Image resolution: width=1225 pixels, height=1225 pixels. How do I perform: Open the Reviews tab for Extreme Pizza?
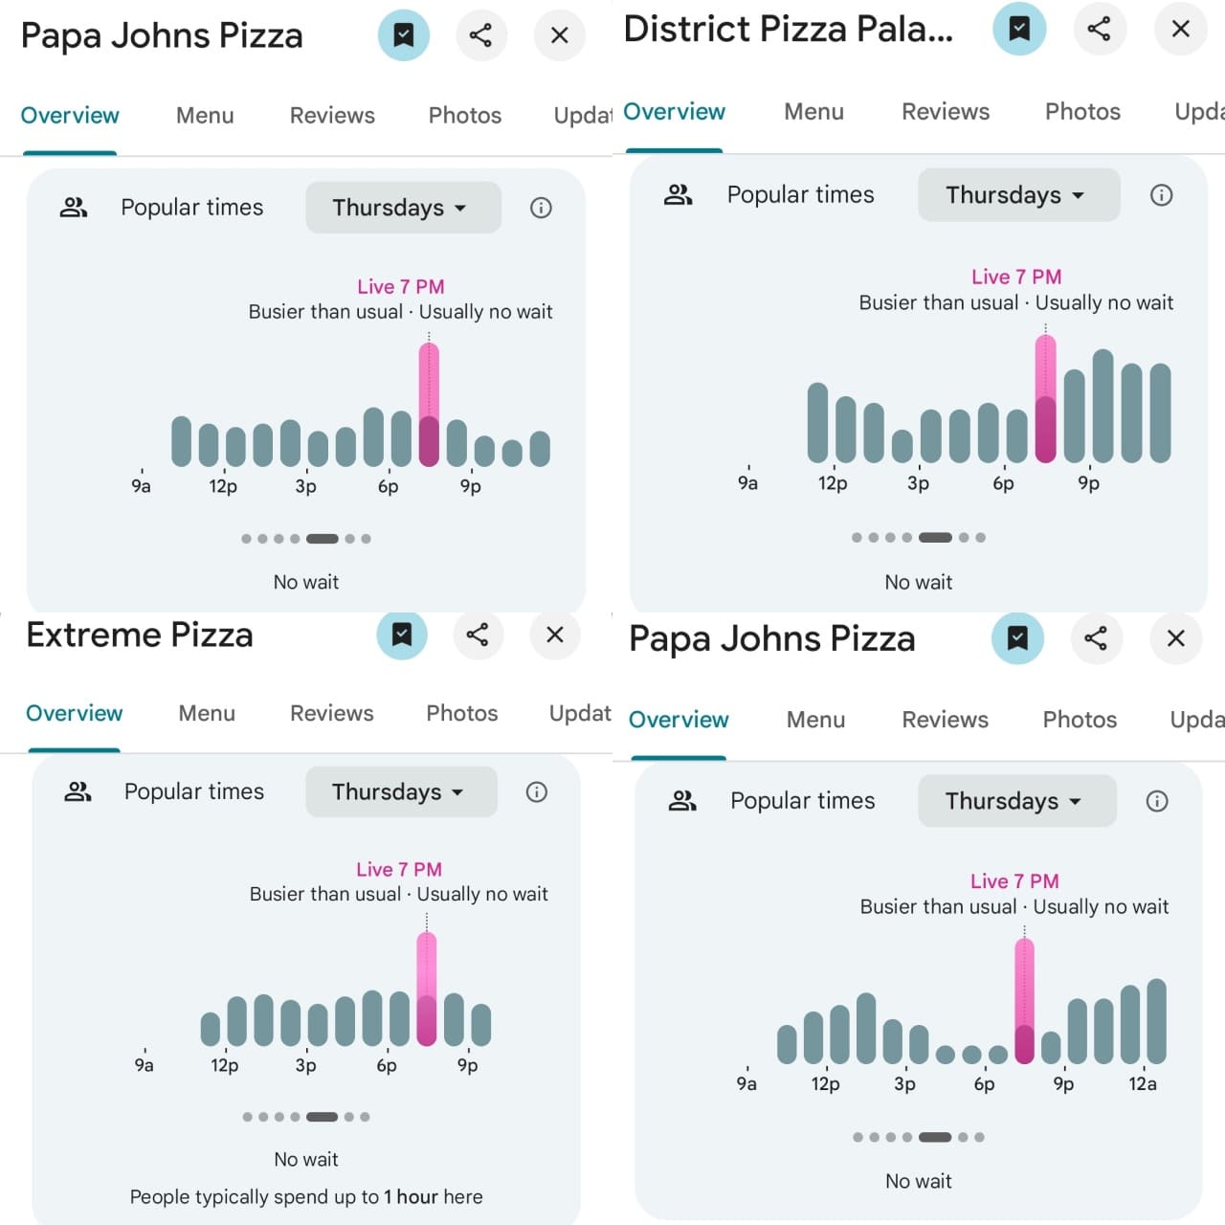coord(331,713)
